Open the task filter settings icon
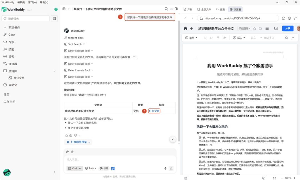300x180 pixels. coord(54,19)
